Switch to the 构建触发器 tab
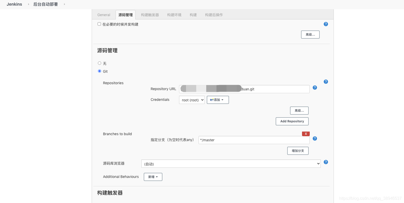Screen dimensions: 404x203 (150, 15)
